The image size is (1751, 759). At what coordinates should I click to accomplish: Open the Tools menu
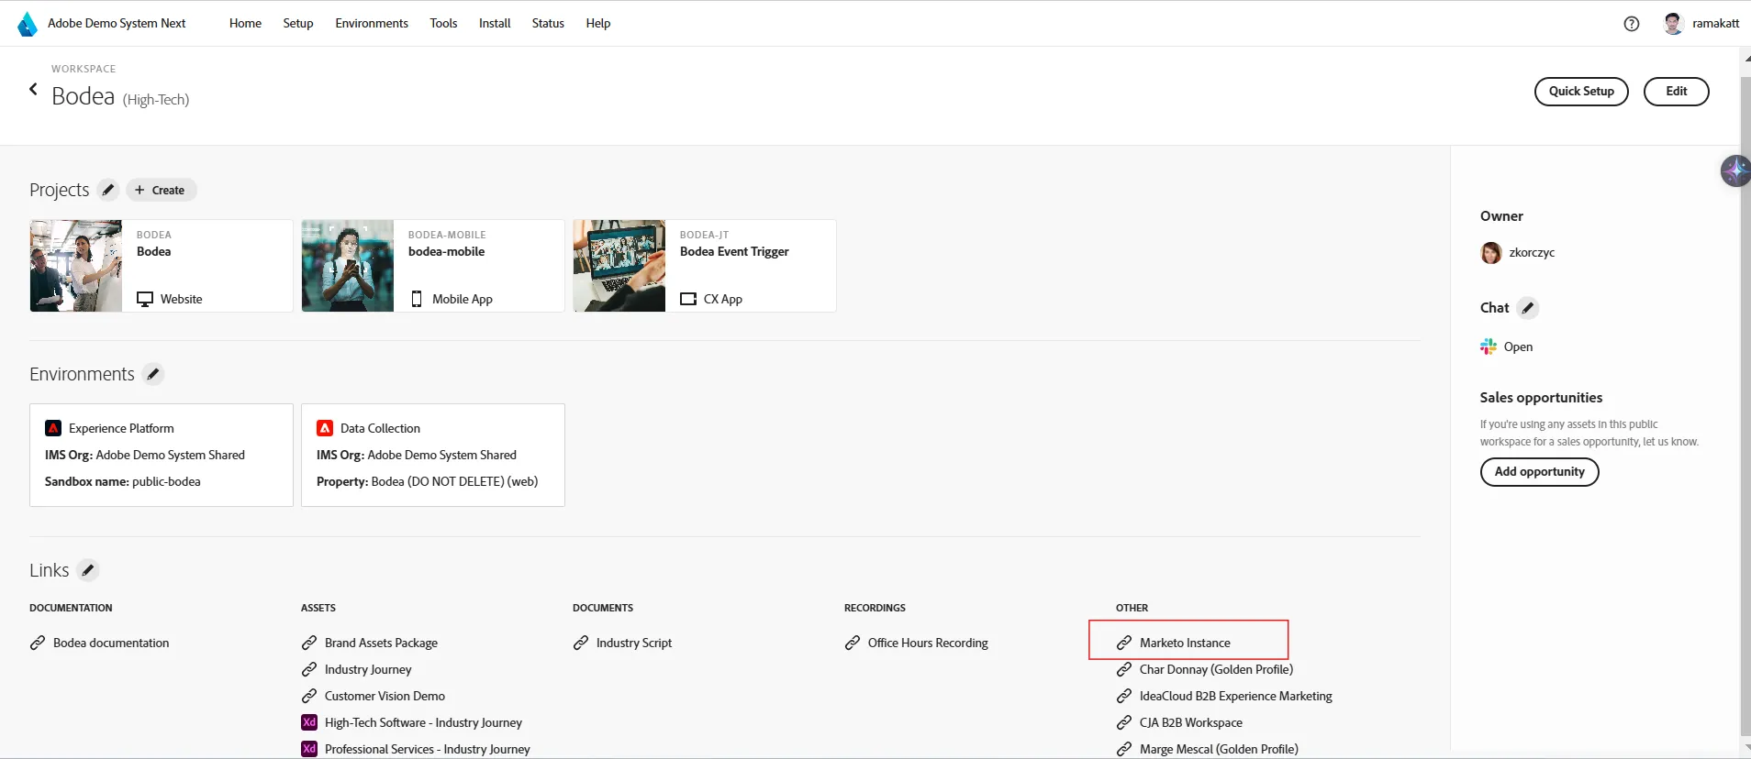[443, 24]
